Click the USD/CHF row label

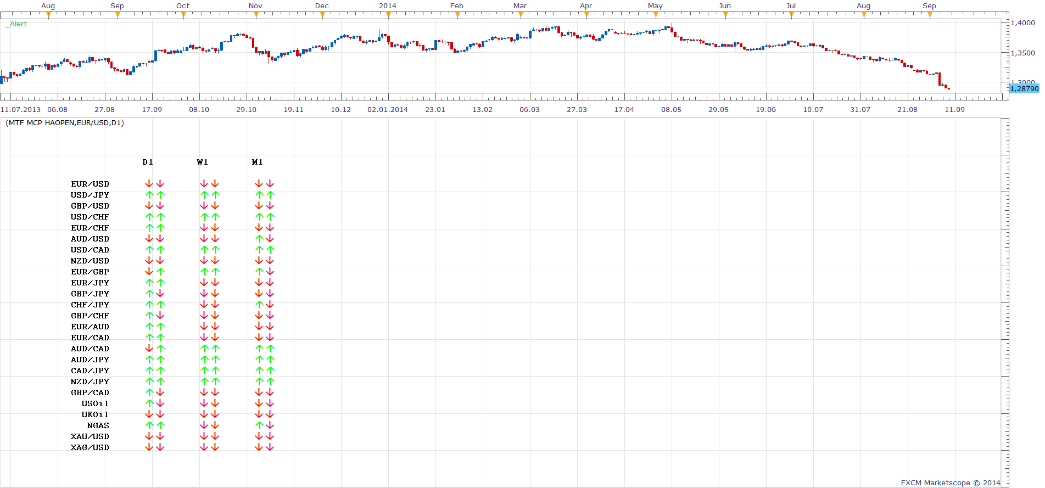click(x=90, y=217)
